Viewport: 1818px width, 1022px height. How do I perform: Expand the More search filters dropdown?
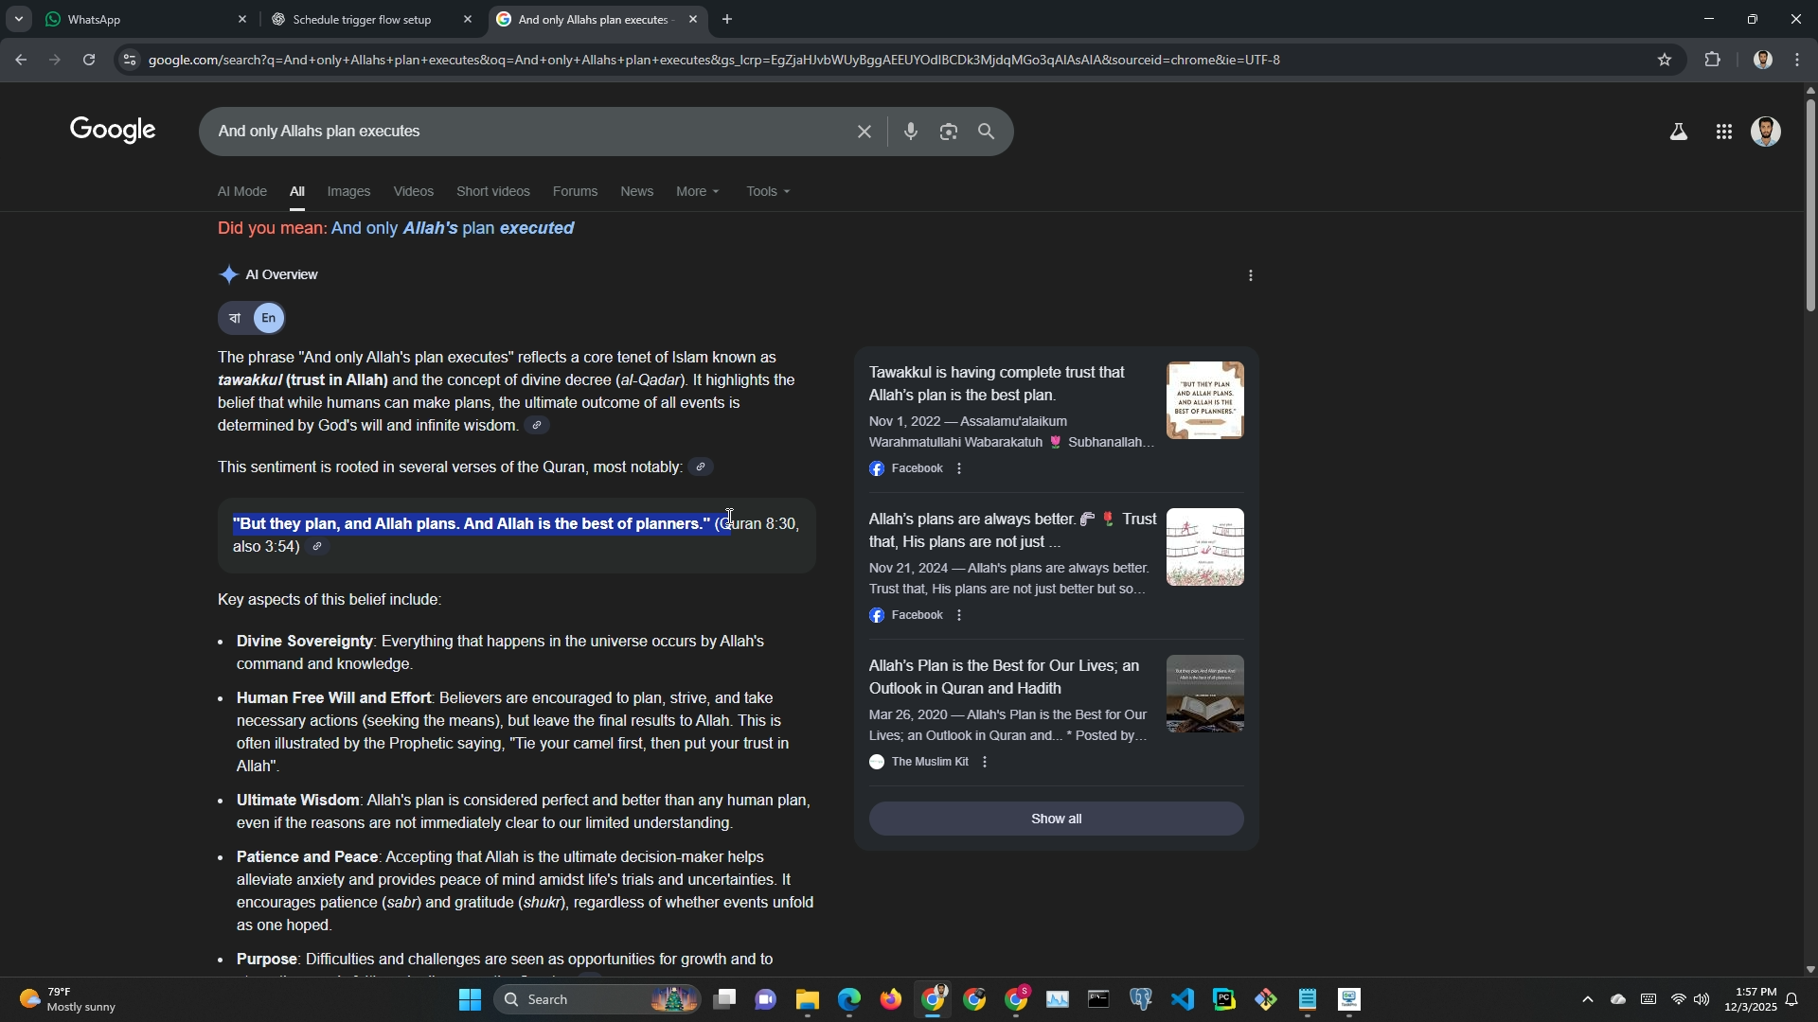(x=698, y=191)
